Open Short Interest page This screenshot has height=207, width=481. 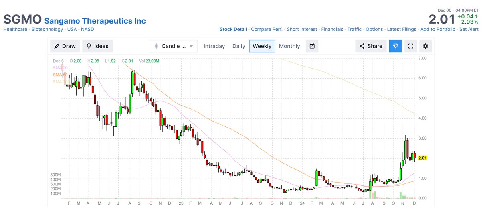(302, 29)
